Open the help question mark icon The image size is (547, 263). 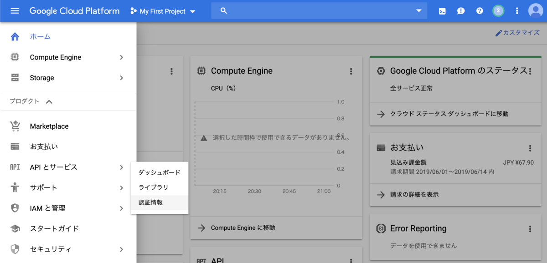point(480,11)
